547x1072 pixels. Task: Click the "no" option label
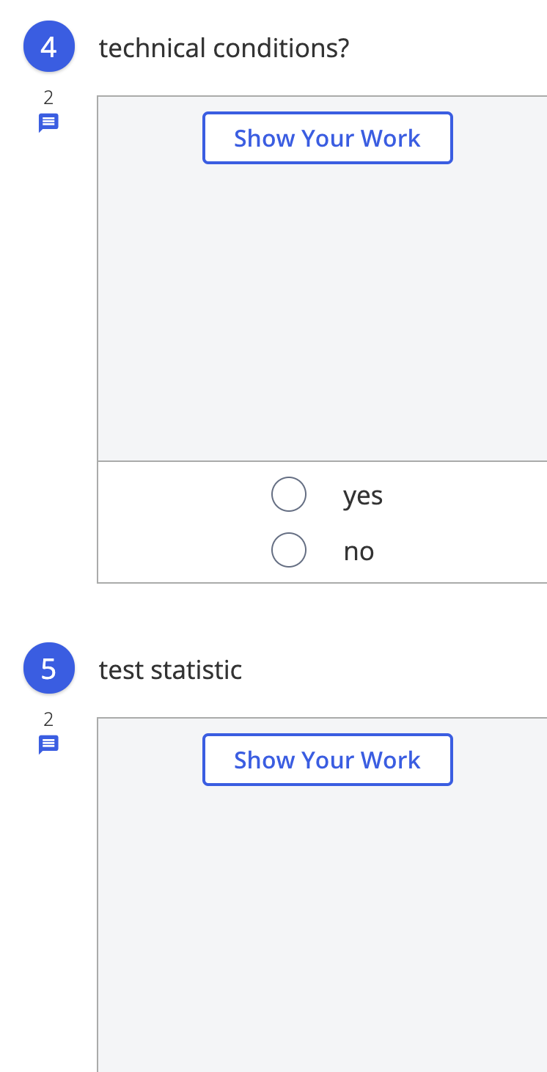click(x=359, y=551)
